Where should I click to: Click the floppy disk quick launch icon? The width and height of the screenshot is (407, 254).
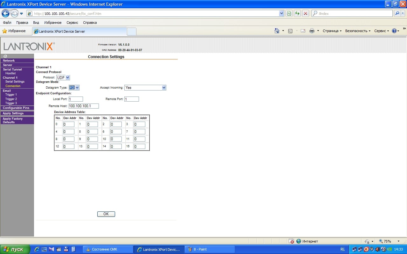coord(66,249)
